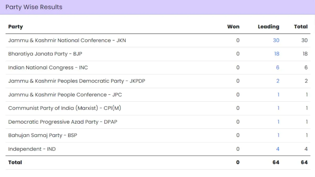Click INC row Won value 0
The image size is (315, 177).
(238, 67)
